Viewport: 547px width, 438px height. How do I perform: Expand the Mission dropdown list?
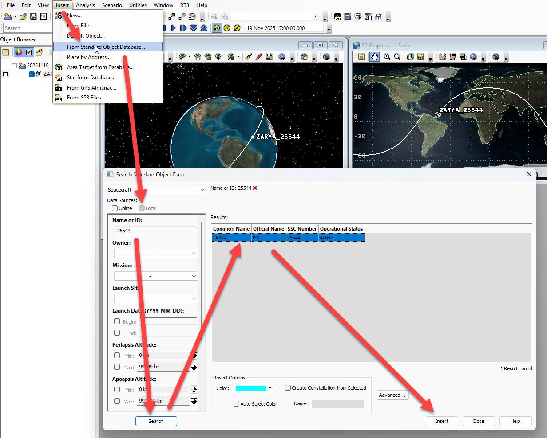point(155,276)
